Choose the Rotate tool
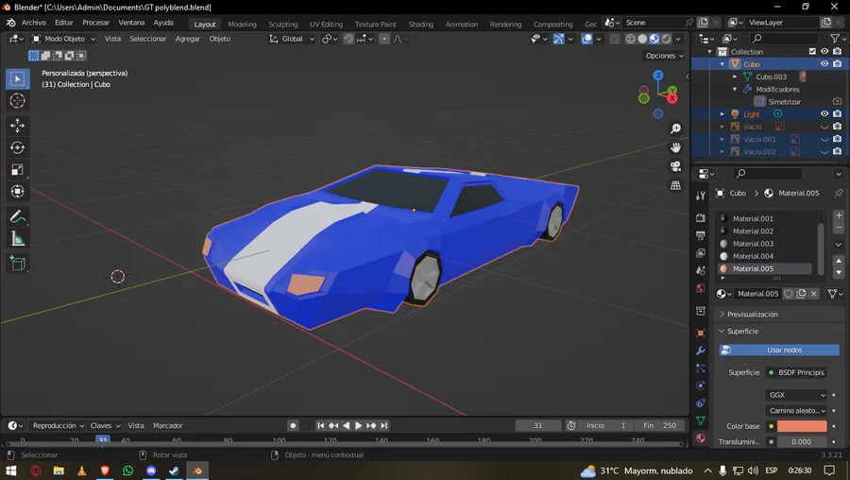This screenshot has height=480, width=850. pyautogui.click(x=17, y=147)
